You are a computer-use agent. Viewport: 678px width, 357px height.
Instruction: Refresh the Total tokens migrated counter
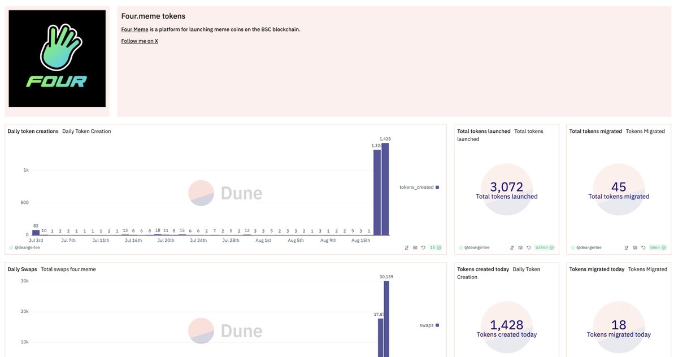(643, 247)
